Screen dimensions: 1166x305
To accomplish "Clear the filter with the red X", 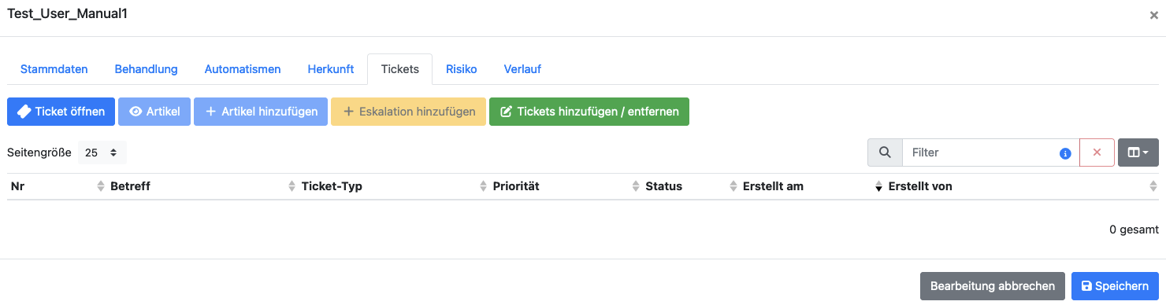I will pos(1097,152).
